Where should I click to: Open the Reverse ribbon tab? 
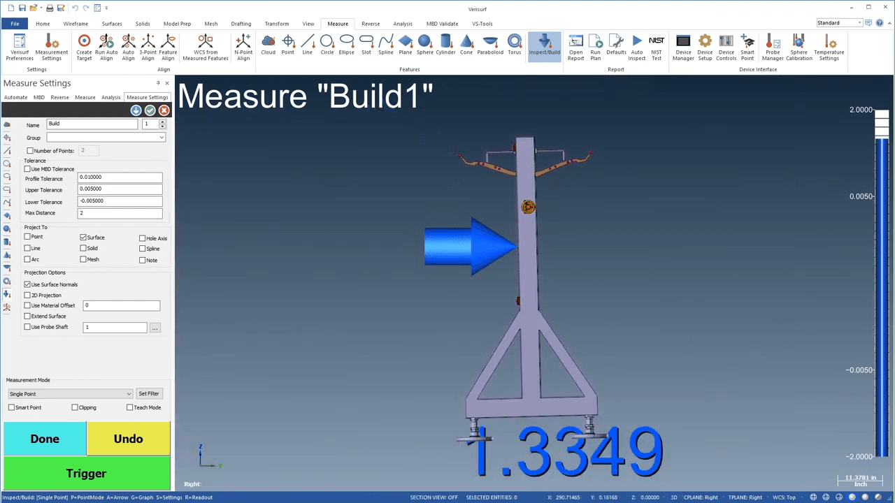click(371, 24)
